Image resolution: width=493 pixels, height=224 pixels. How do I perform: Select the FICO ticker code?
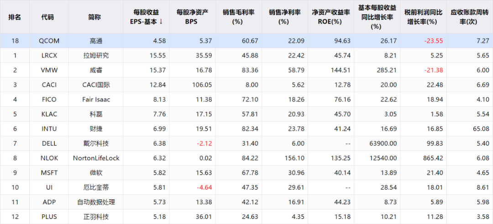click(49, 100)
